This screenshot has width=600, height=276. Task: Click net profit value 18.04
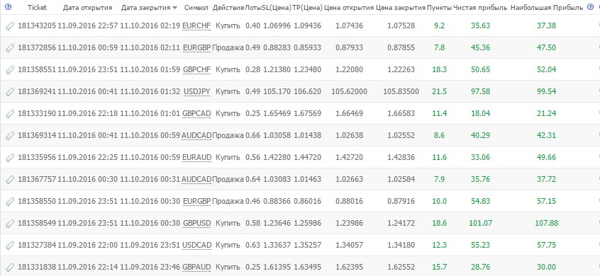[x=481, y=114]
